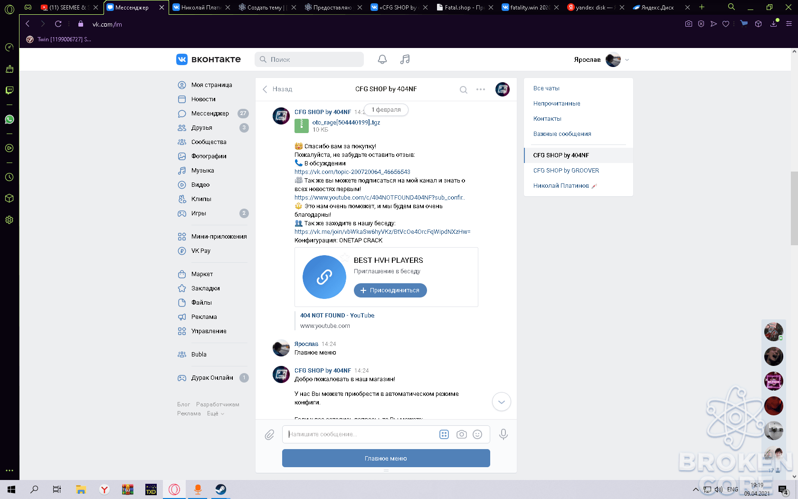The width and height of the screenshot is (798, 499).
Task: Open a new browser tab
Action: coord(702,7)
